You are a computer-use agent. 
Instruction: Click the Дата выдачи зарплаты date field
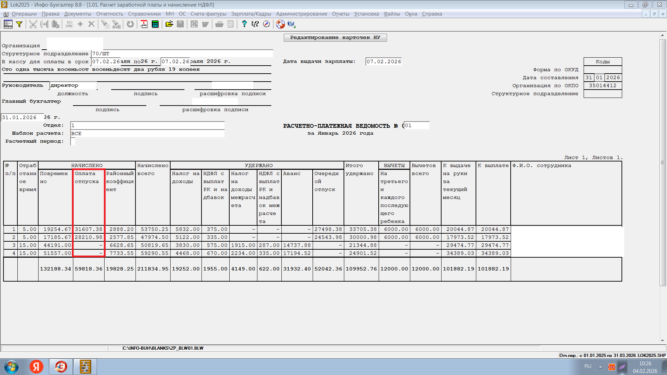tap(384, 61)
